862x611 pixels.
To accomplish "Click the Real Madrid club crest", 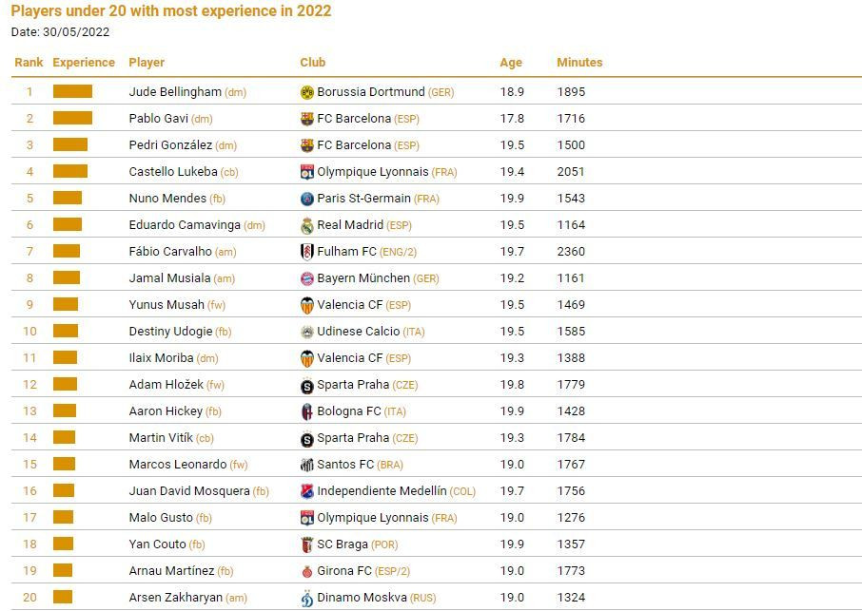I will click(306, 225).
